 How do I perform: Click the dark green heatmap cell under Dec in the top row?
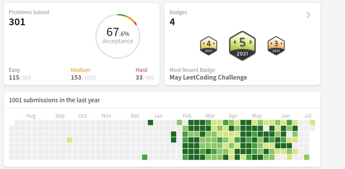150,122
